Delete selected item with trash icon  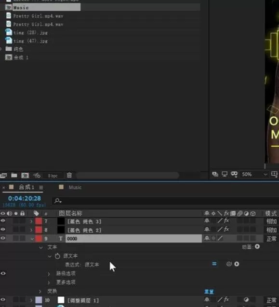tap(69, 175)
